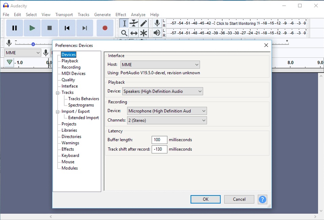Collapse the Tracks tree node
The width and height of the screenshot is (324, 220).
58,93
